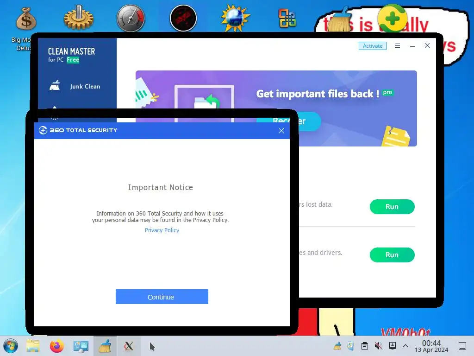Click the Junk Clean broom icon
Viewport: 474px width, 356px height.
point(55,86)
